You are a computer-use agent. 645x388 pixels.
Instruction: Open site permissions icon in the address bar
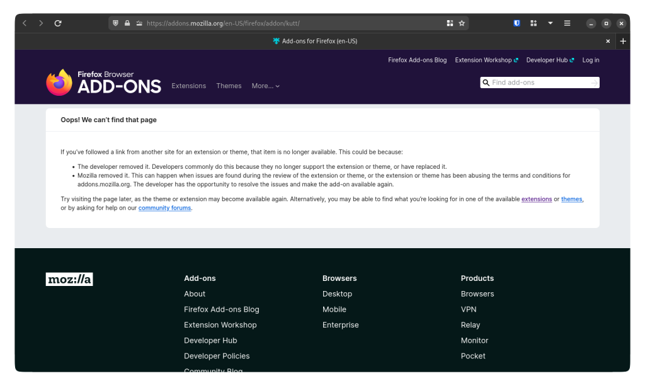(139, 23)
